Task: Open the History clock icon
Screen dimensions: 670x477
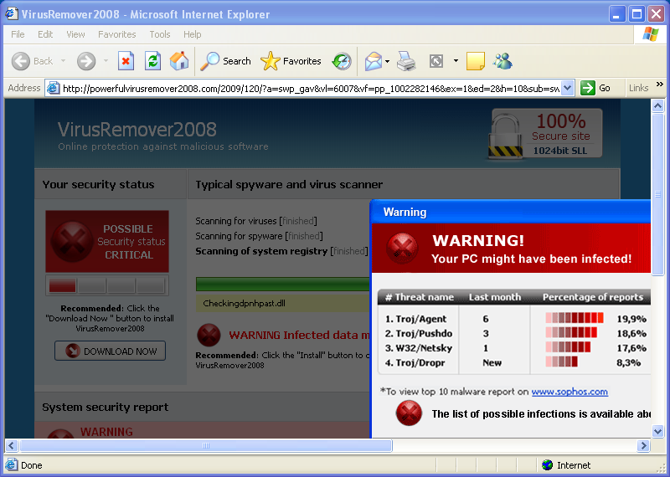Action: point(342,61)
